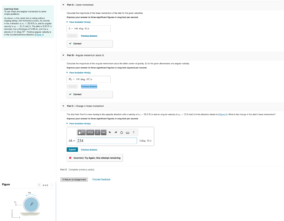The image size is (284, 221).
Task: Click the 'Correct' feedback under Part A
Action: (x=90, y=44)
